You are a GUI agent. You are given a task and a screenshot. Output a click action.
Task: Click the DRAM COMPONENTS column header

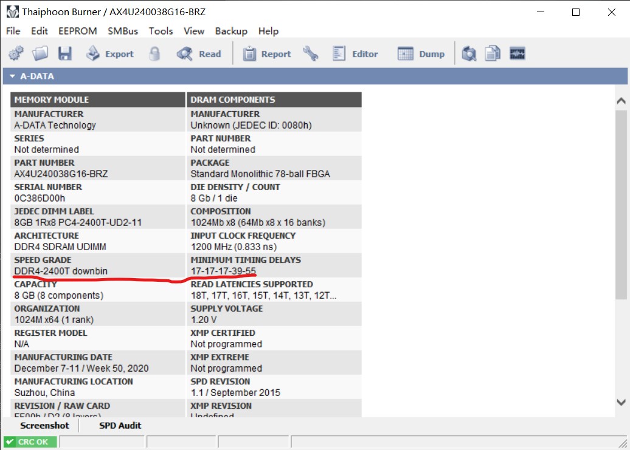[274, 100]
